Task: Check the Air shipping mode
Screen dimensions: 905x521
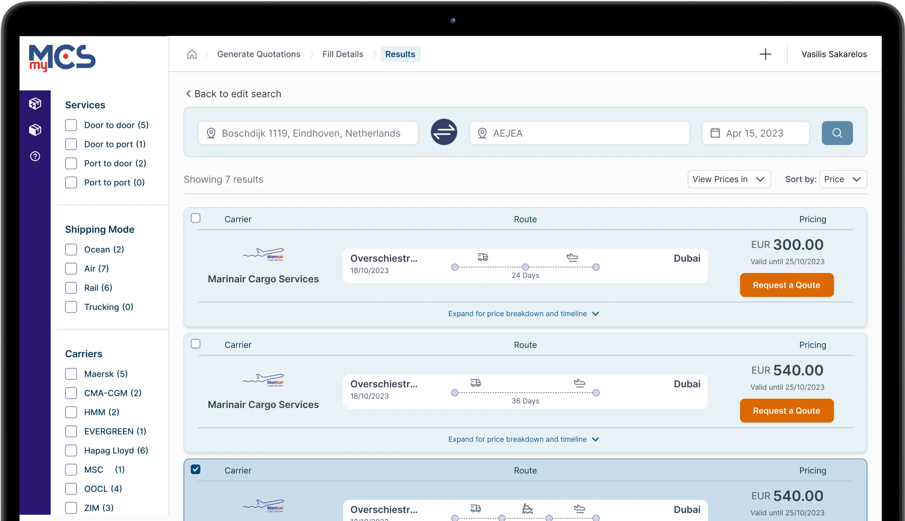Action: [71, 268]
